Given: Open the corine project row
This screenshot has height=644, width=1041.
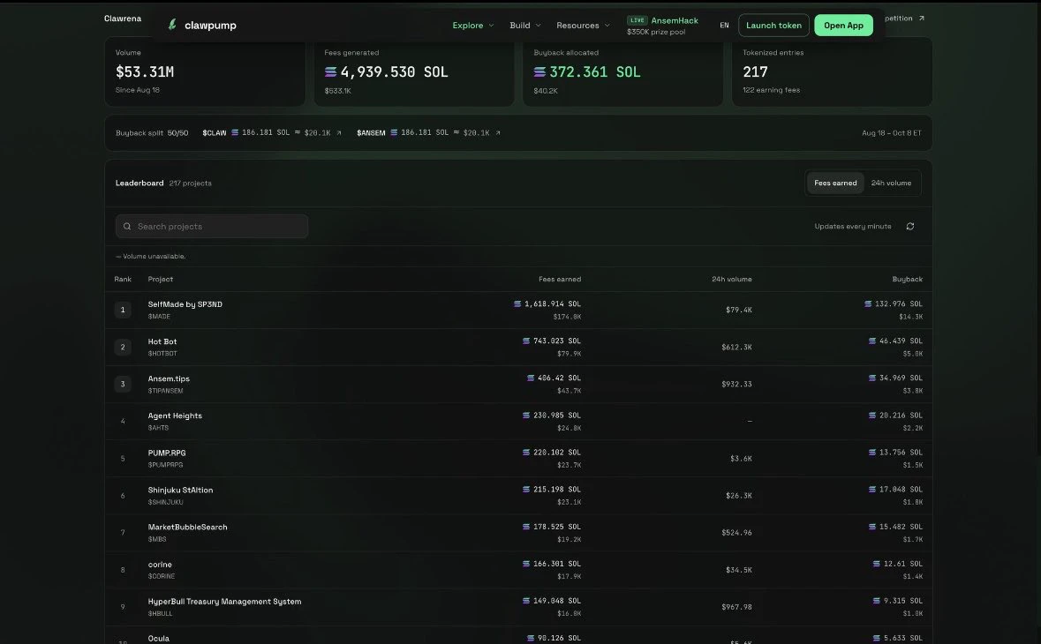Looking at the screenshot, I should point(517,570).
